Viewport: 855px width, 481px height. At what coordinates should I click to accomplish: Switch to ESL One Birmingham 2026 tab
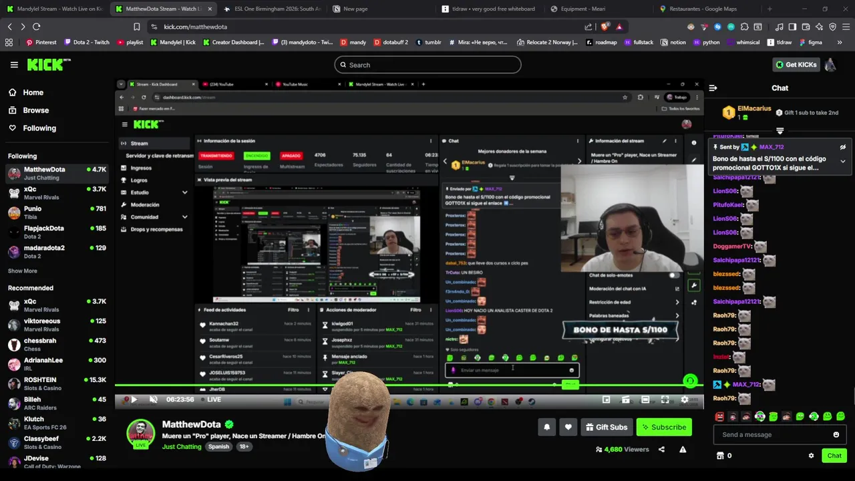pyautogui.click(x=272, y=9)
